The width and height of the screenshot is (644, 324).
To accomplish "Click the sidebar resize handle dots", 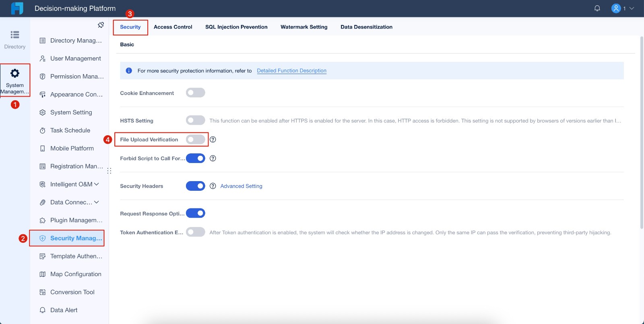I will point(109,171).
